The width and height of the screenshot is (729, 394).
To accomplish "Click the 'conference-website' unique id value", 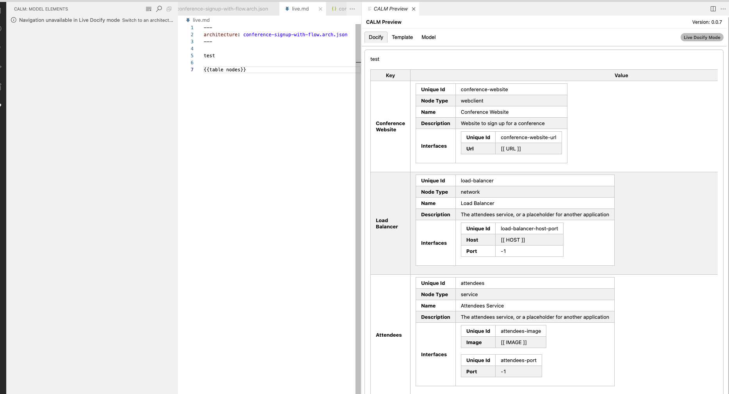I will click(484, 89).
